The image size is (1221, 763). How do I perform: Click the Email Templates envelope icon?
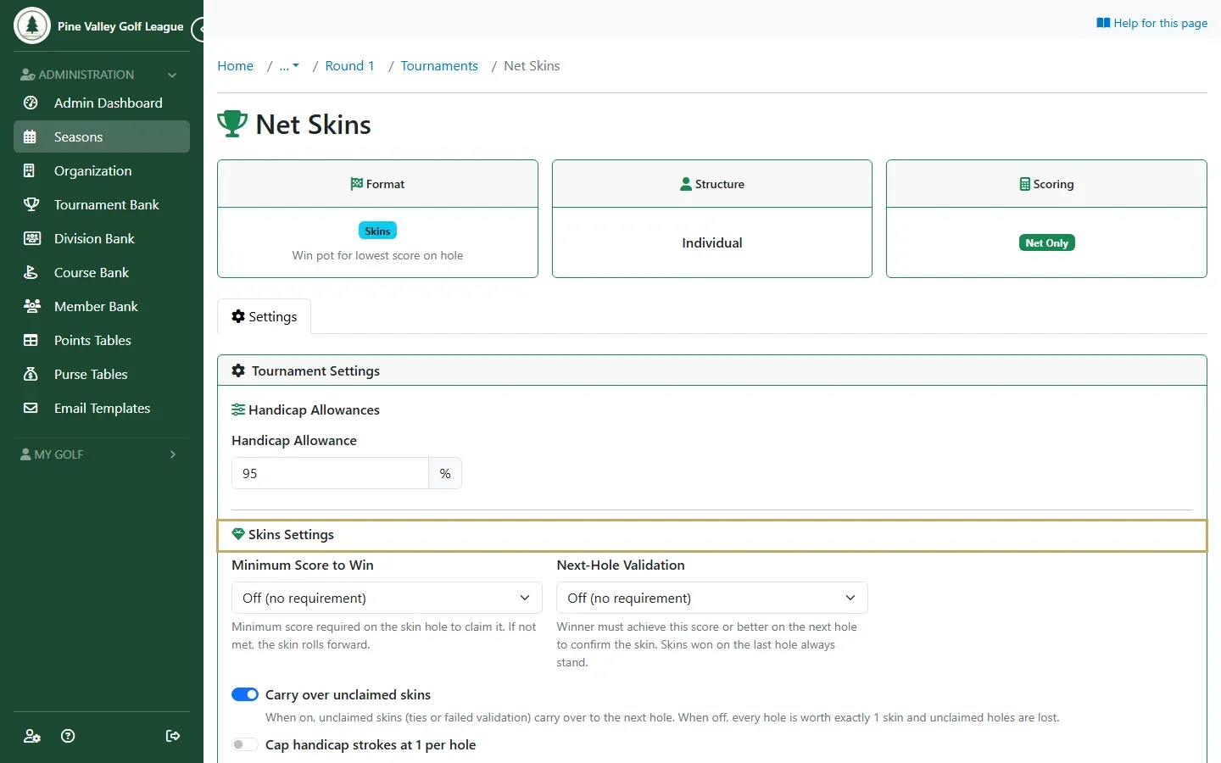(31, 408)
